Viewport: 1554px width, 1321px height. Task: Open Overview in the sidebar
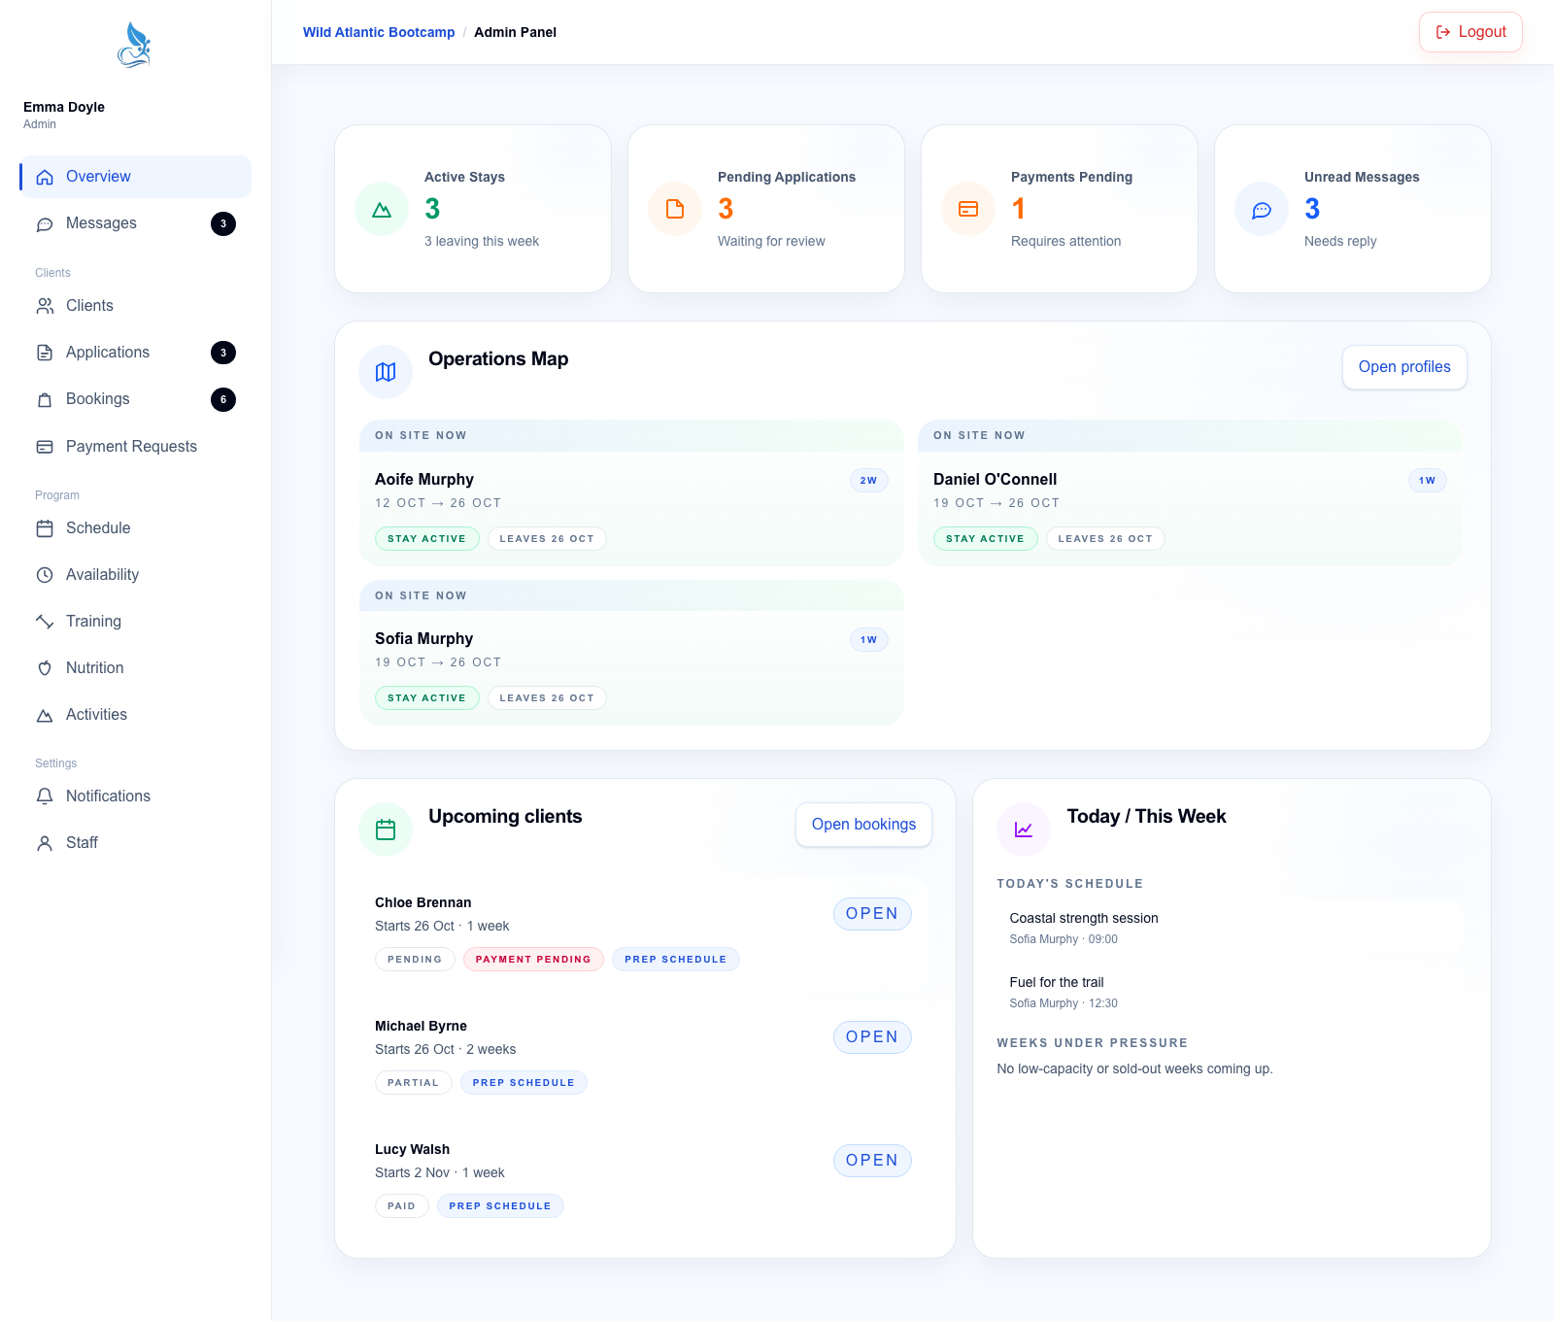point(135,177)
